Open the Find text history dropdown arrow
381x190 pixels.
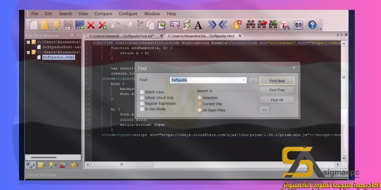pyautogui.click(x=244, y=80)
